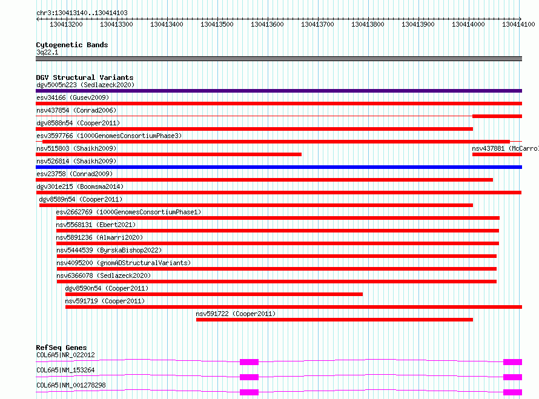539x399 pixels.
Task: Click nsv591722 (Cooper2011) label
Action: 236,314
